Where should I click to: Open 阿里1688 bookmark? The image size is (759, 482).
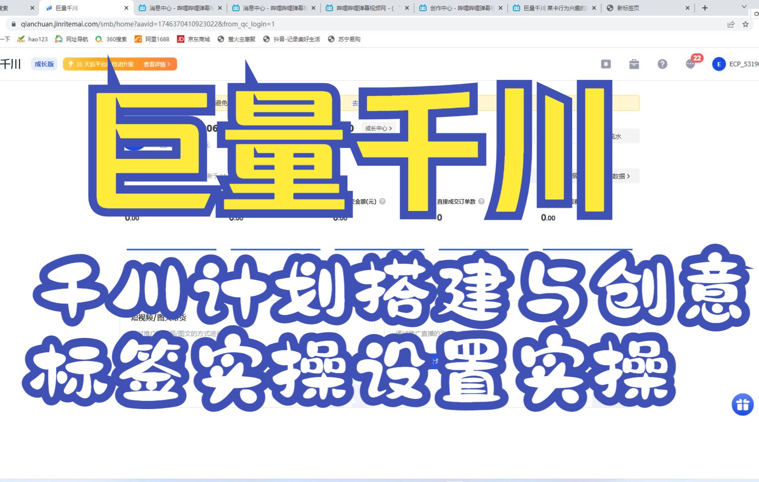tap(152, 39)
